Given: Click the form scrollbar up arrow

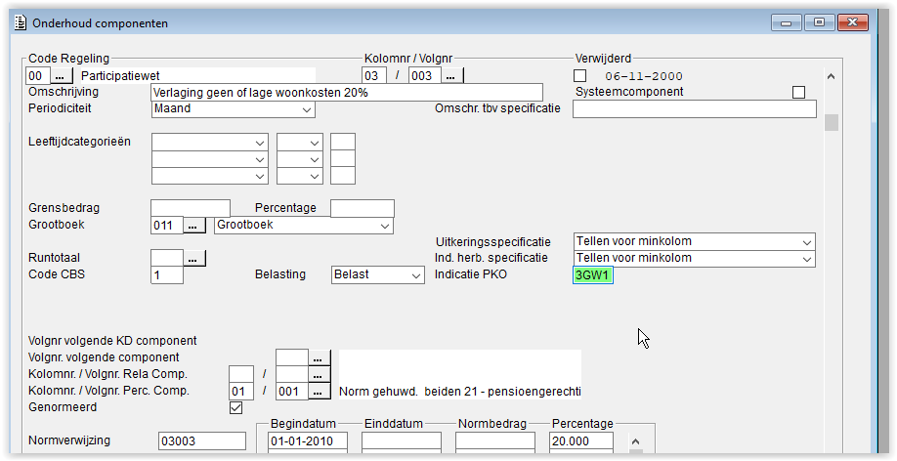Looking at the screenshot, I should point(832,76).
